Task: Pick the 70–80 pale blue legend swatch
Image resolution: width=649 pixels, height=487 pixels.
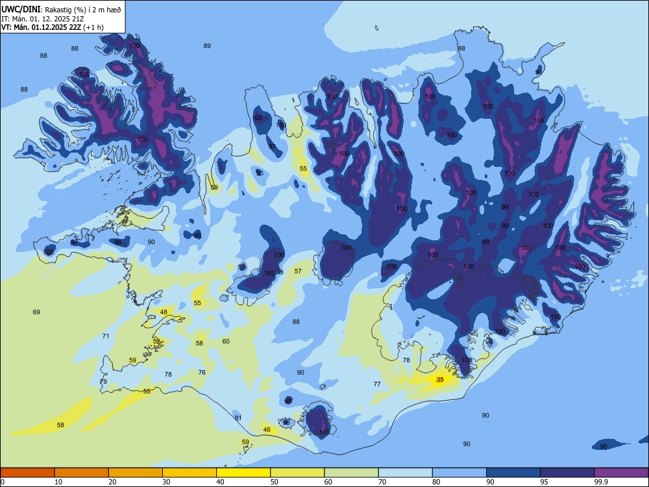Action: coord(405,473)
